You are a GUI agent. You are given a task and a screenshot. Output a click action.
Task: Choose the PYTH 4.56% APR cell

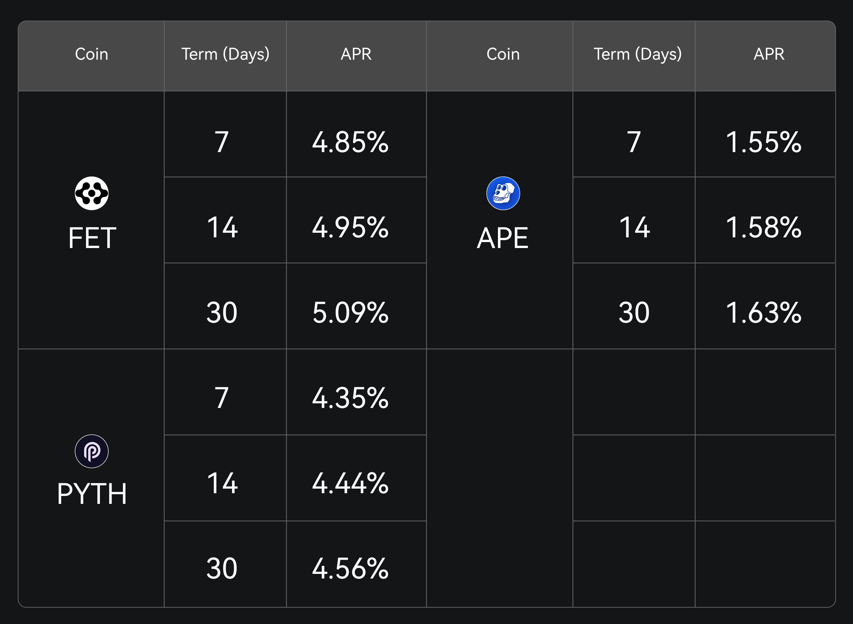tap(350, 569)
